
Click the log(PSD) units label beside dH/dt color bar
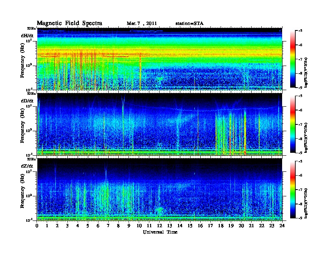click(x=306, y=72)
